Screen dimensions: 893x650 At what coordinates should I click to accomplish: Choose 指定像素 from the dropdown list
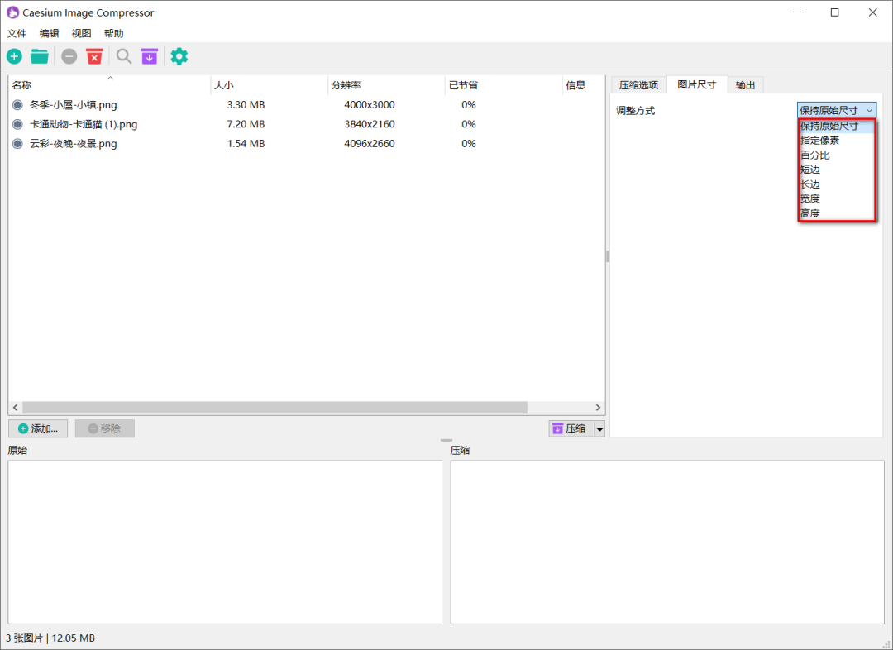(x=836, y=141)
